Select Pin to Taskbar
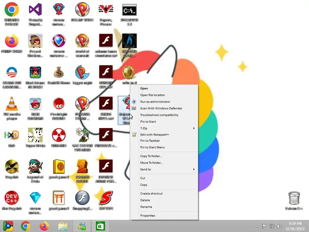Image resolution: width=309 pixels, height=232 pixels. point(164,141)
